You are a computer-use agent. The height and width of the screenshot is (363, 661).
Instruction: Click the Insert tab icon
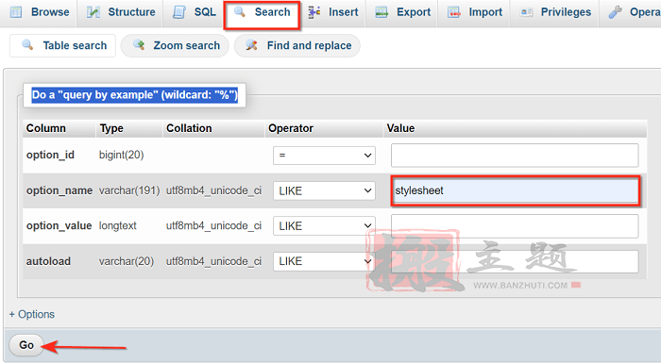pyautogui.click(x=314, y=12)
